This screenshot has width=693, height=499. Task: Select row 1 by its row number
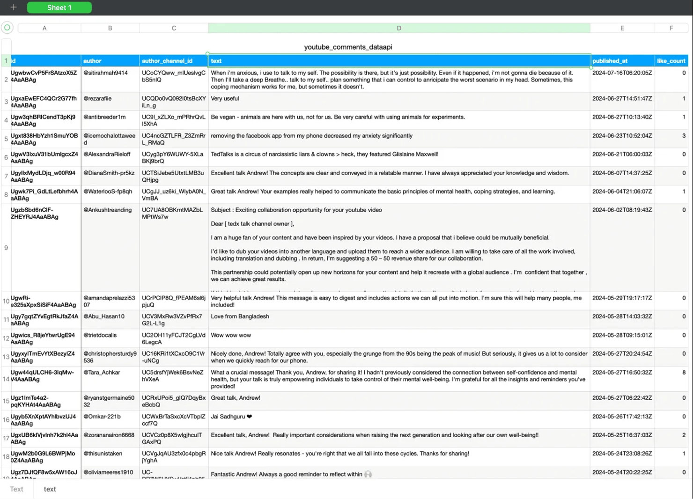pyautogui.click(x=6, y=61)
